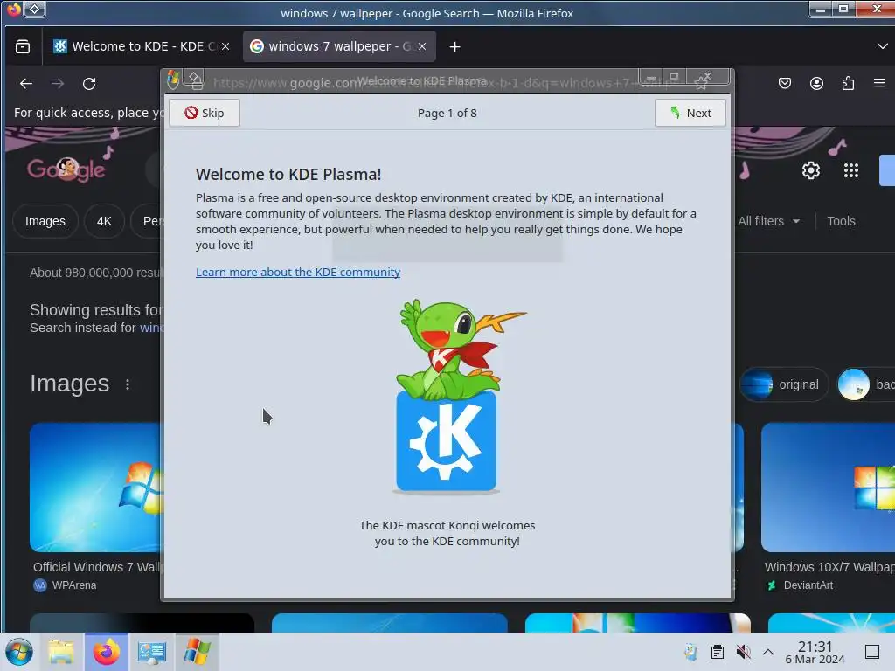Toggle keep-above pin in KDE dialog title bar
The width and height of the screenshot is (895, 671).
click(195, 77)
